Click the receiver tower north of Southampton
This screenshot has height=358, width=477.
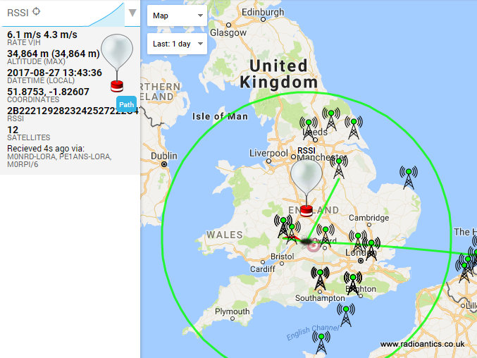click(x=320, y=278)
